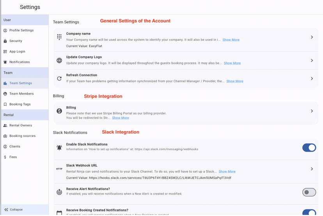This screenshot has width=323, height=216.
Task: Click the Notifications bell icon in sidebar
Action: [x=5, y=62]
